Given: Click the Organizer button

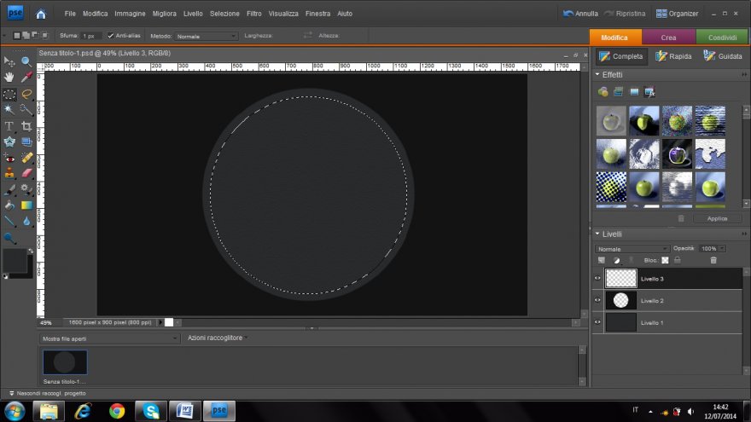Looking at the screenshot, I should click(x=677, y=14).
